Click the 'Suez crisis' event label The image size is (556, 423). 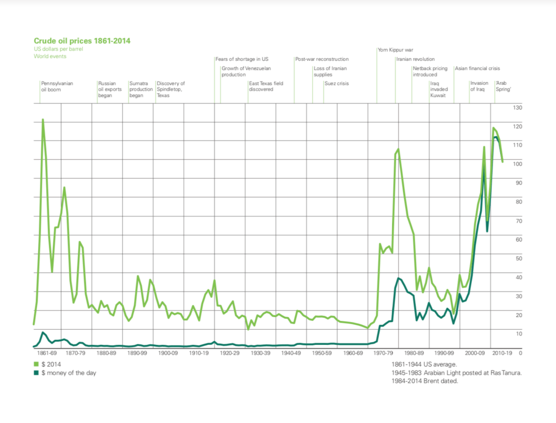pyautogui.click(x=337, y=84)
